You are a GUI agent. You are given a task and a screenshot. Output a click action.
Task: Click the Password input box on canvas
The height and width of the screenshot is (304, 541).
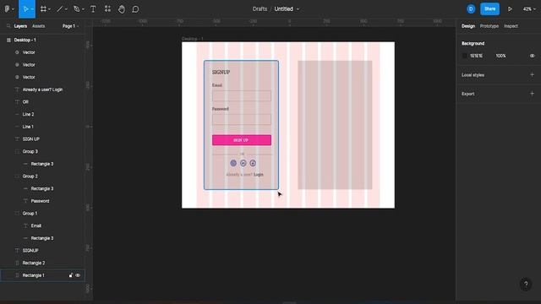[242, 119]
